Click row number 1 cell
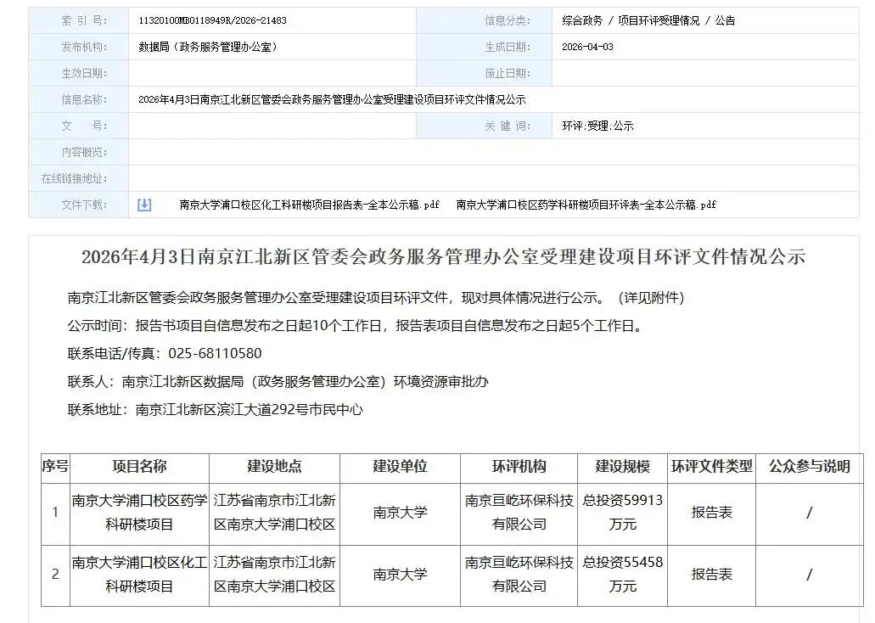875x623 pixels. 55,514
